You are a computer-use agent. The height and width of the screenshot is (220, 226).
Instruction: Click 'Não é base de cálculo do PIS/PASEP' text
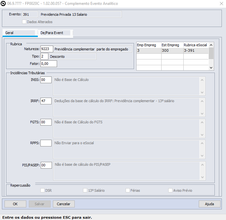click(83, 164)
